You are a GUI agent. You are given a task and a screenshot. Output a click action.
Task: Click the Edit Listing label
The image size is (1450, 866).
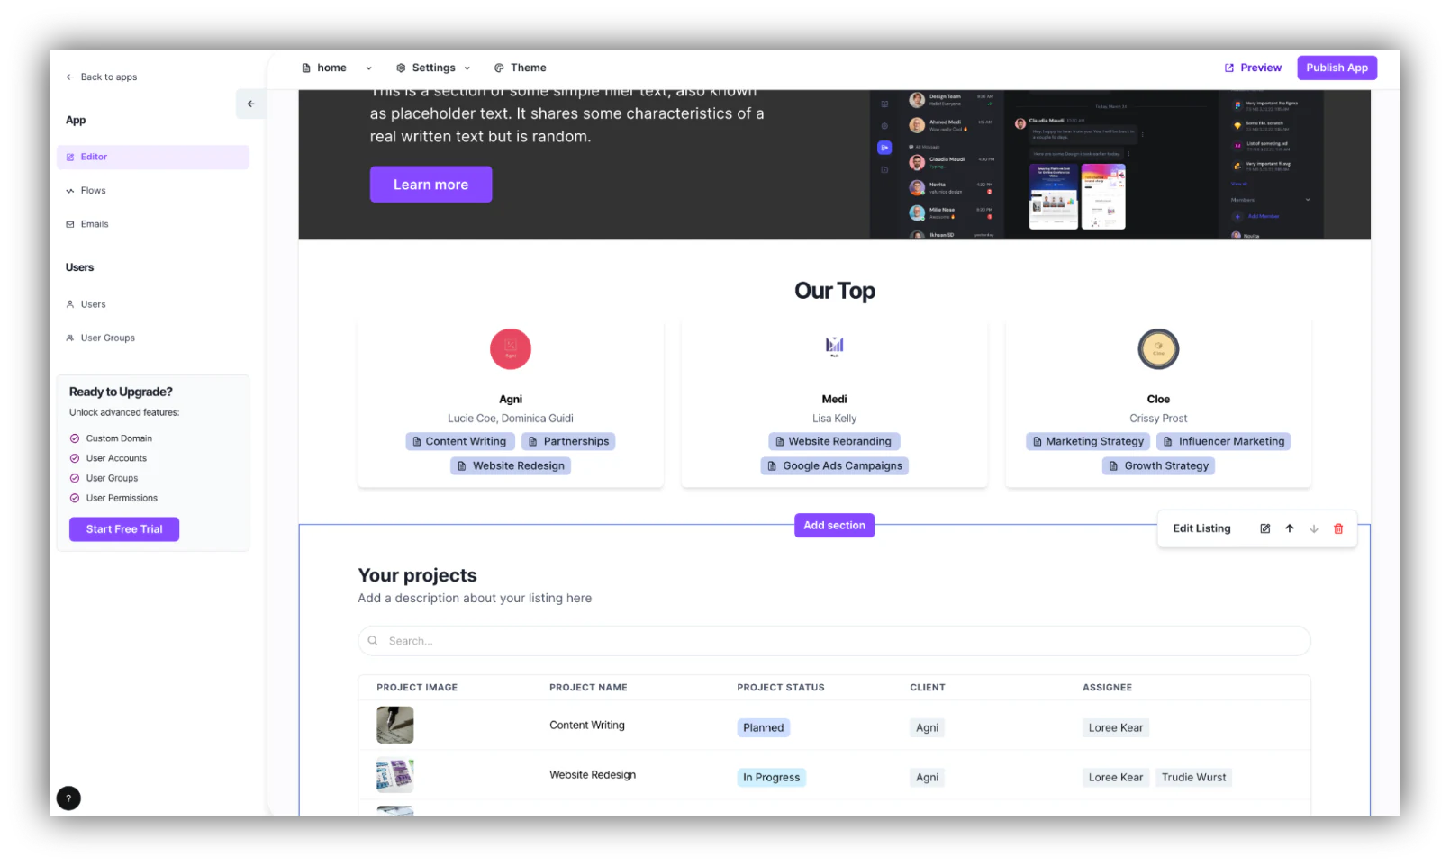(1201, 529)
